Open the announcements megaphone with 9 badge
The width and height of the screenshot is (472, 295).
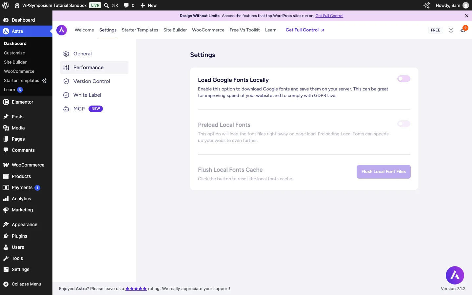tap(463, 30)
